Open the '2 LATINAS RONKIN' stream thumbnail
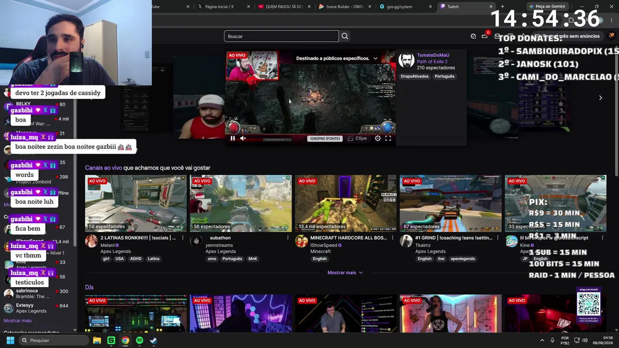The width and height of the screenshot is (619, 348). 136,203
